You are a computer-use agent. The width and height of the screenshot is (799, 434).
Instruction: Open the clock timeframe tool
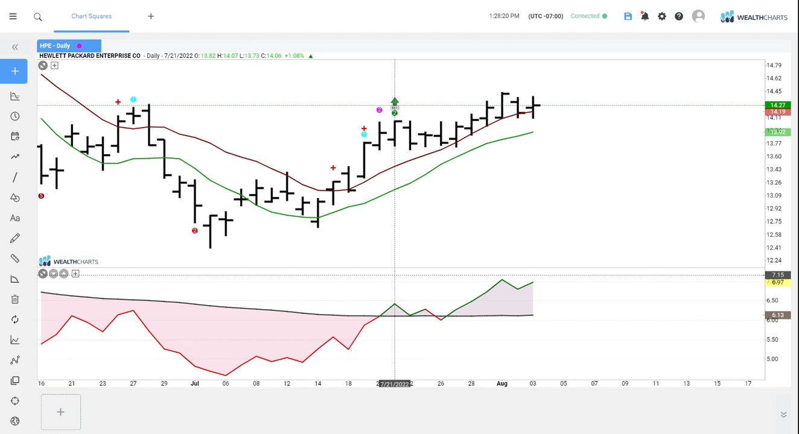point(15,116)
